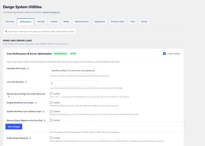Image resolution: width=205 pixels, height=146 pixels.
Task: Open the Media tab
Action: coord(66,21)
